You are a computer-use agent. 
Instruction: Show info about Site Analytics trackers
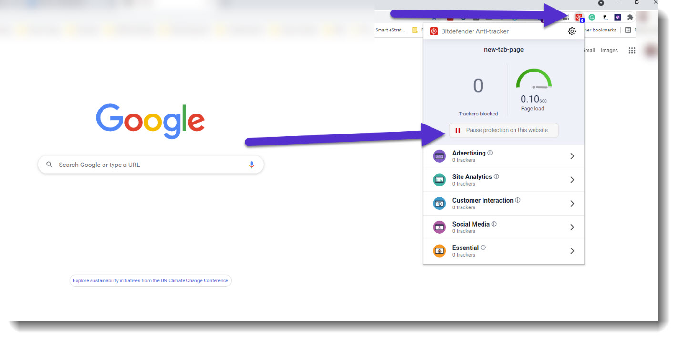[496, 176]
